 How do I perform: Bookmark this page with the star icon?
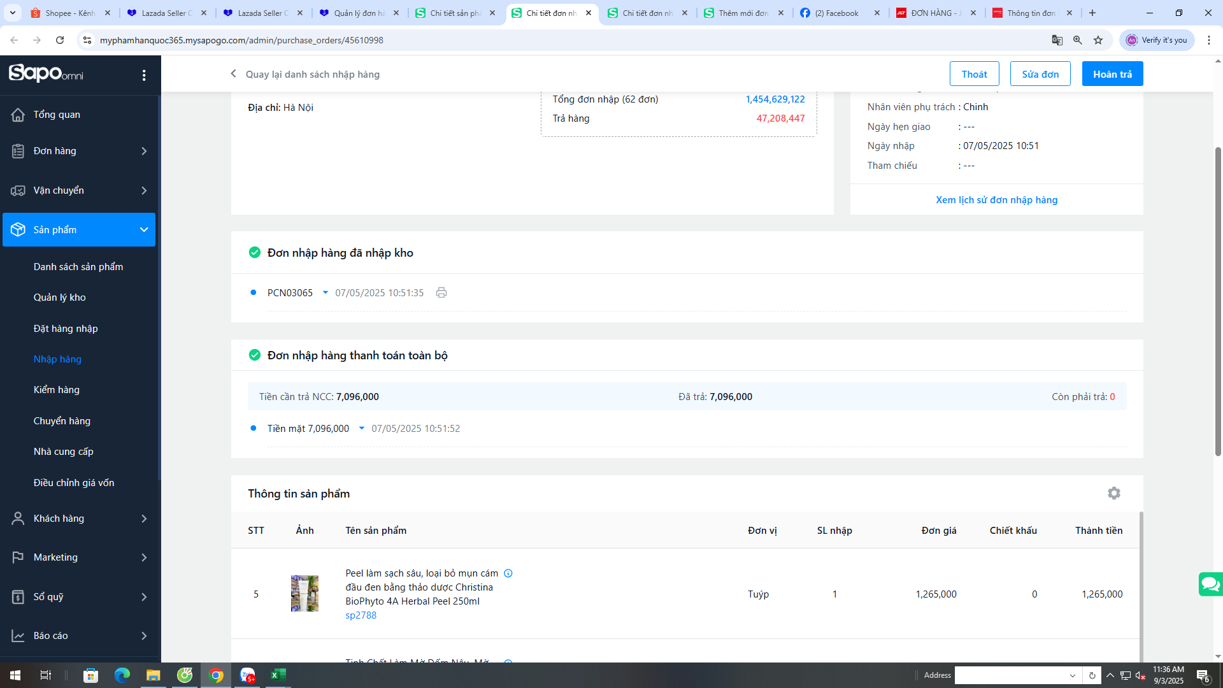[1098, 40]
